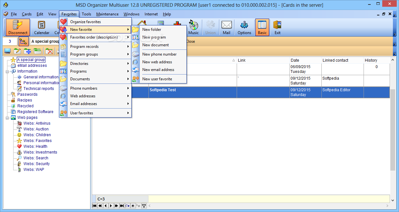Expand the Program records submenu
Image resolution: width=399 pixels, height=212 pixels.
(x=96, y=47)
